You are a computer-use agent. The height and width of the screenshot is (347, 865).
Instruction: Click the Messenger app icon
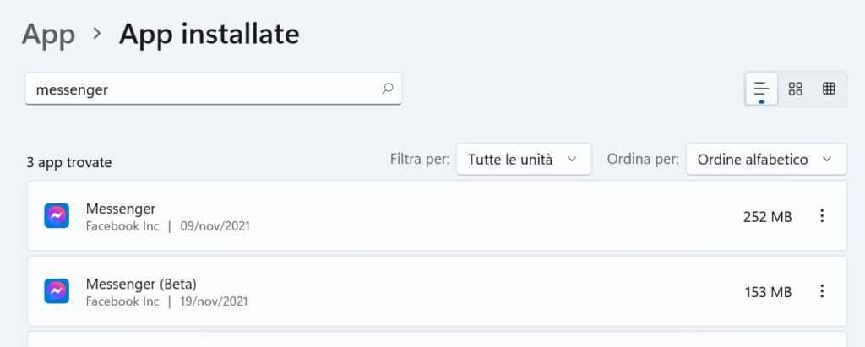pyautogui.click(x=57, y=216)
